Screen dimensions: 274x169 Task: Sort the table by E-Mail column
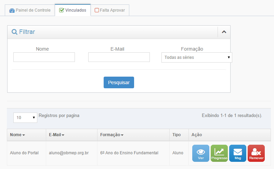[56, 135]
